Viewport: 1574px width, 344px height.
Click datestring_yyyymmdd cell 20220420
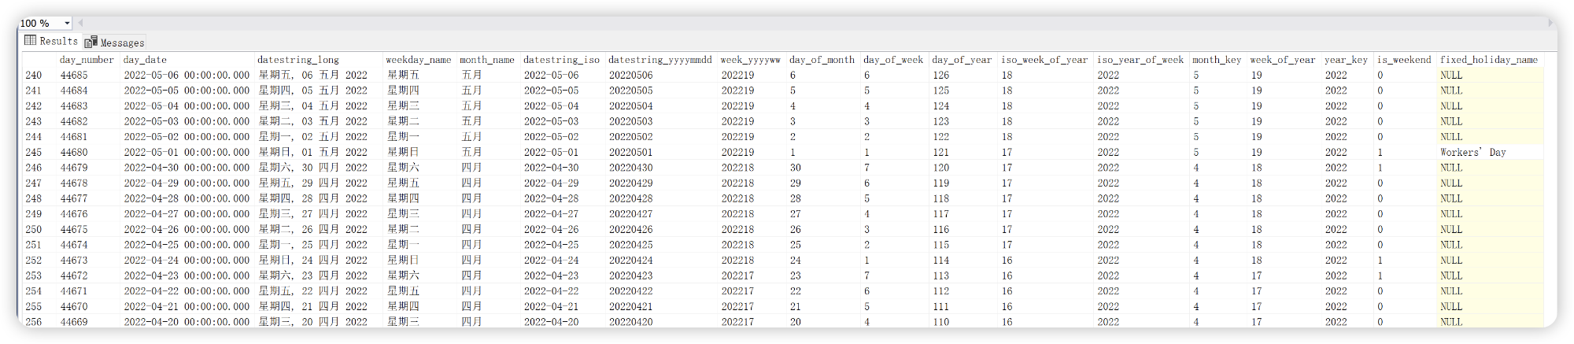[661, 322]
